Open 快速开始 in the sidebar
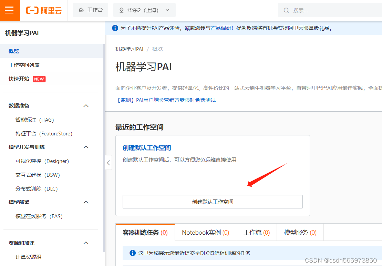 (x=19, y=79)
